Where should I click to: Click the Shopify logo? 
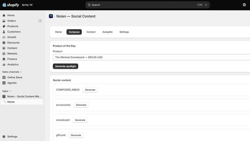click(11, 5)
